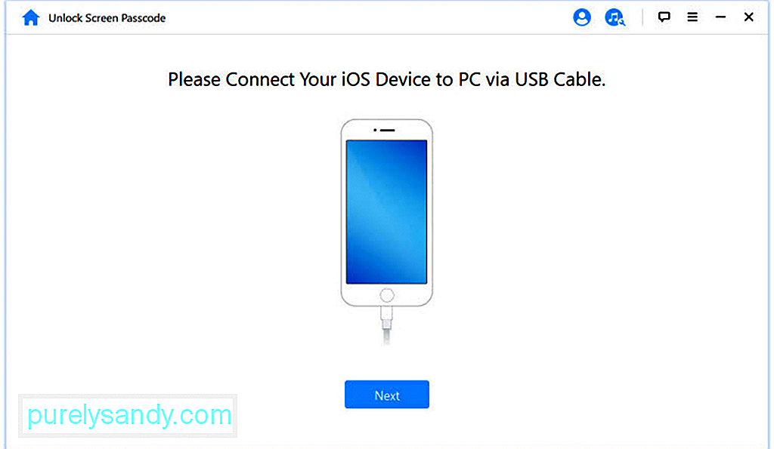Image resolution: width=774 pixels, height=449 pixels.
Task: Click the Unlock Screen Passcode title text
Action: point(107,18)
